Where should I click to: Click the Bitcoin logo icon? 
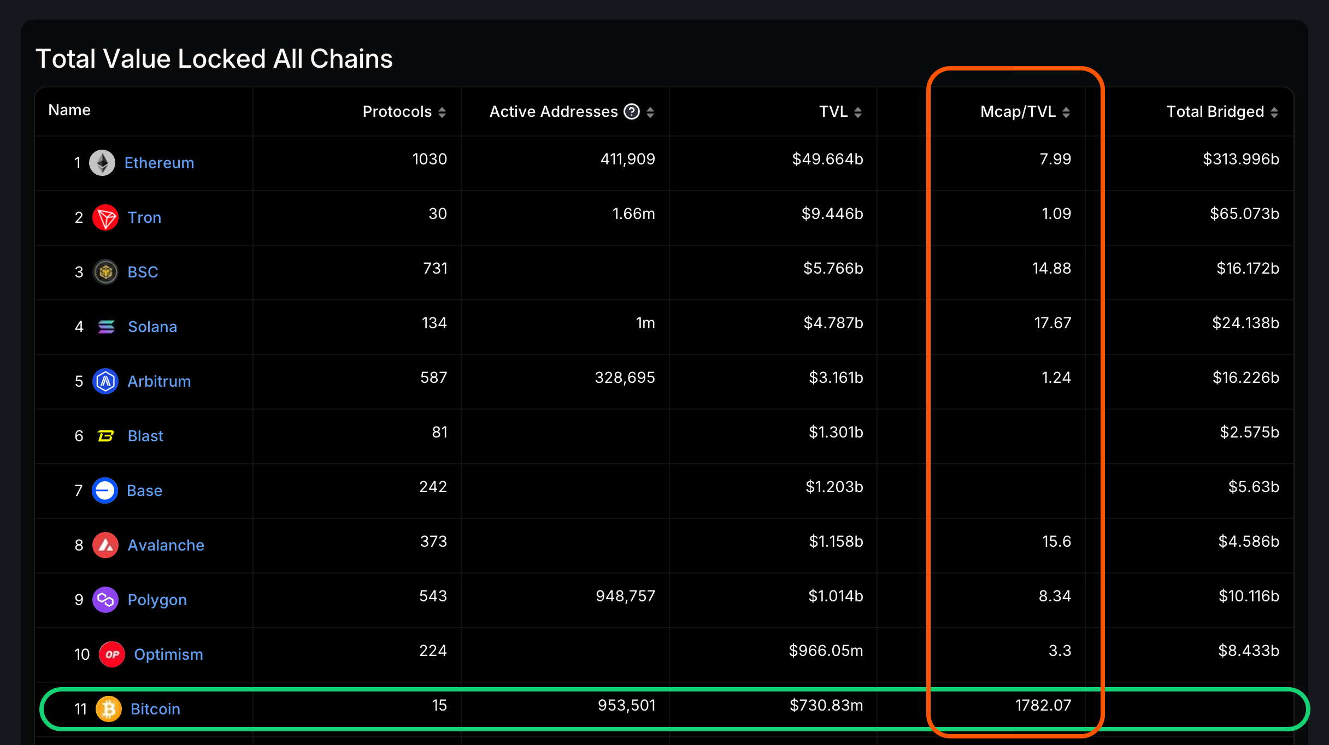[110, 708]
